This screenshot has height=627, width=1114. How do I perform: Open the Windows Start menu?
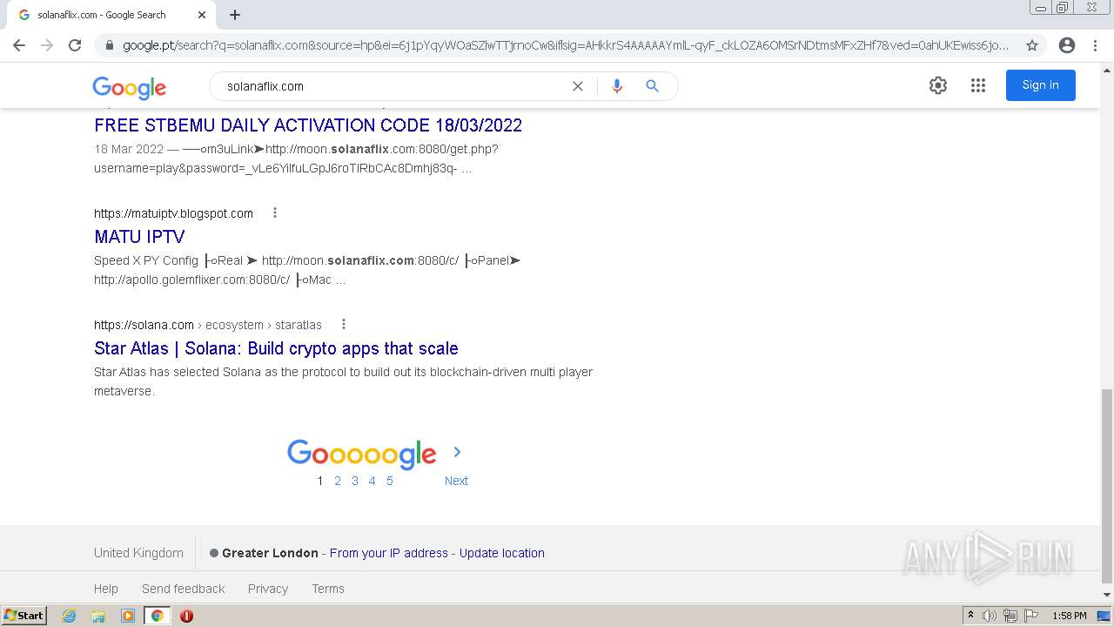tap(24, 615)
